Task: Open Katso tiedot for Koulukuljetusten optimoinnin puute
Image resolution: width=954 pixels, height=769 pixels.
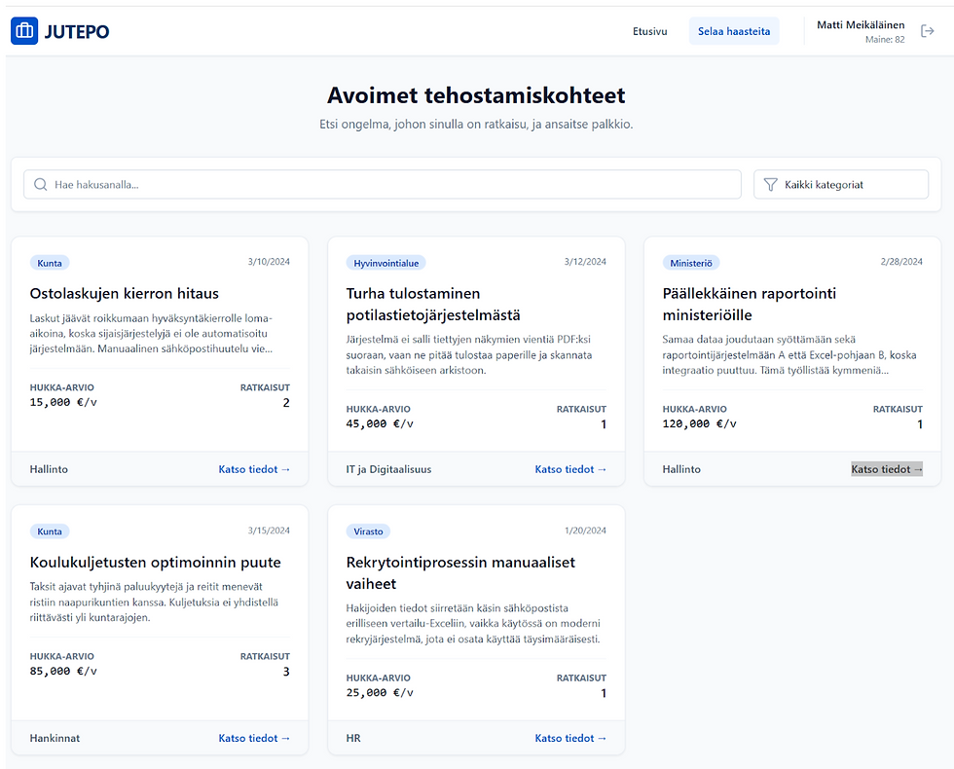Action: 254,738
